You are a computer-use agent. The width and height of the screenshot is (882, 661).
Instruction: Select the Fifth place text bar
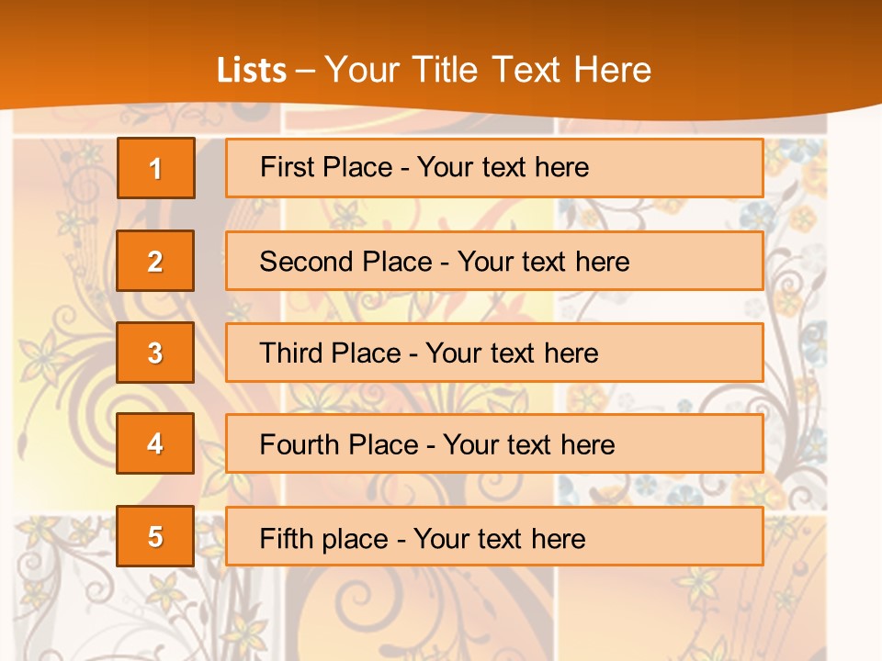(494, 536)
